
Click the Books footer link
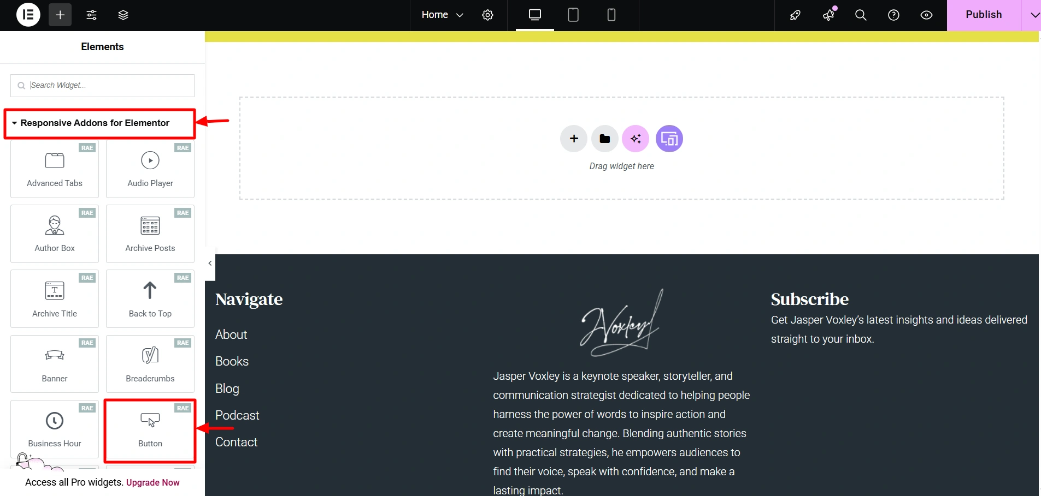pos(232,361)
